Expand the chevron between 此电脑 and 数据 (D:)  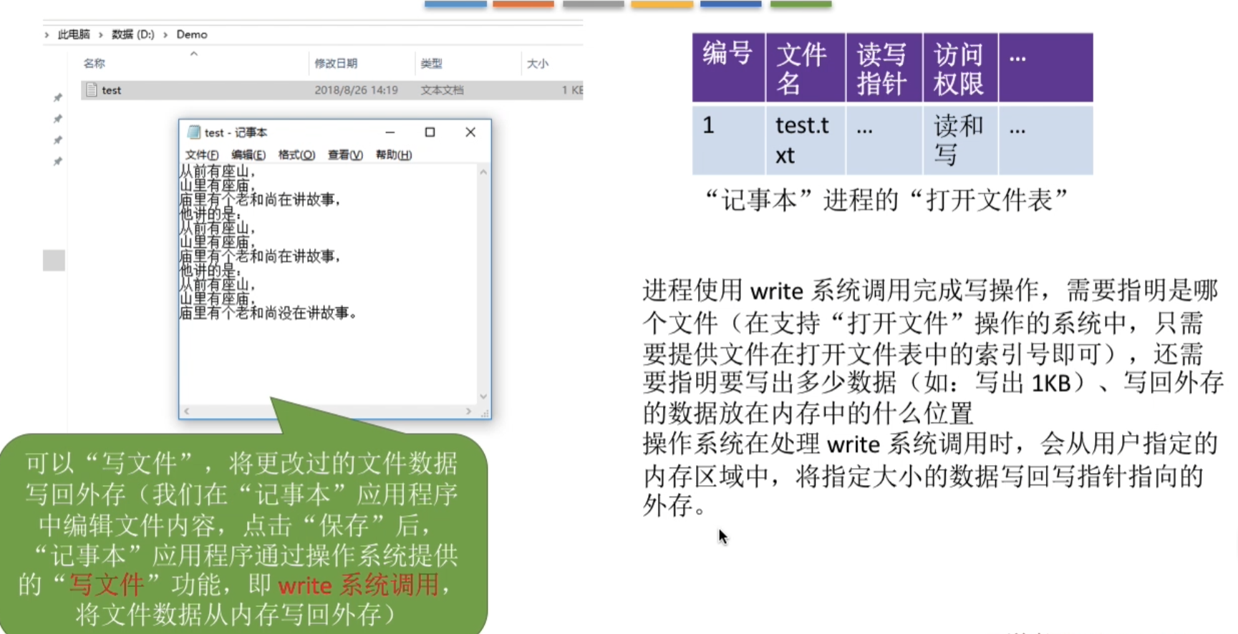click(x=101, y=34)
